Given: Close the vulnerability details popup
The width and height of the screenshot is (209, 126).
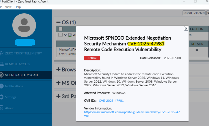Looking at the screenshot, I should (x=186, y=28).
